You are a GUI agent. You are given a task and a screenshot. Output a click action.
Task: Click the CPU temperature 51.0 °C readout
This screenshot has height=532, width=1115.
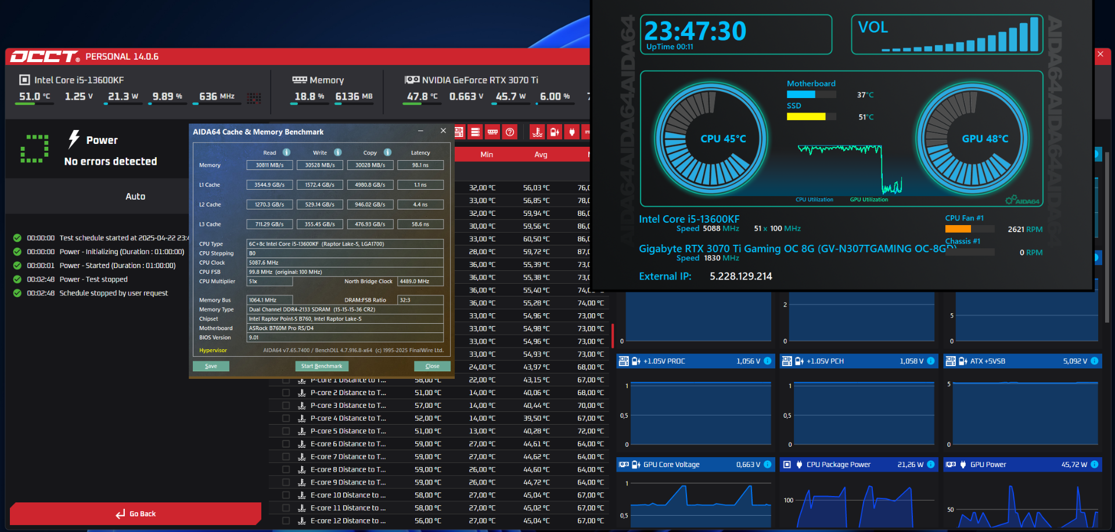(35, 96)
